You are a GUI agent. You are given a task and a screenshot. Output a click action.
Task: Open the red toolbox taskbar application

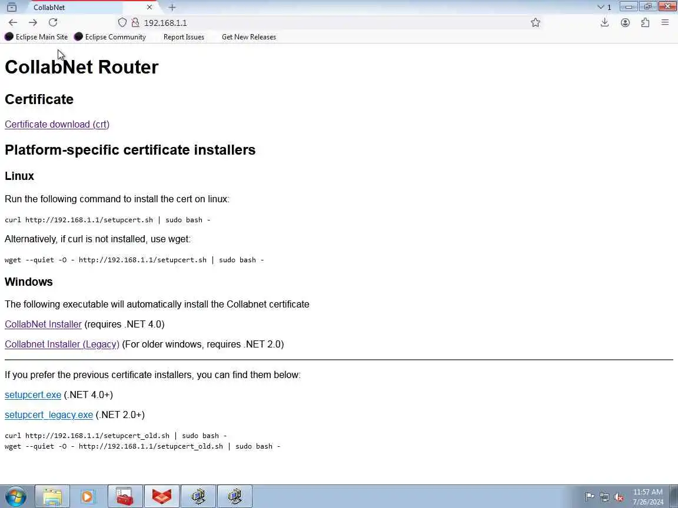tap(125, 496)
